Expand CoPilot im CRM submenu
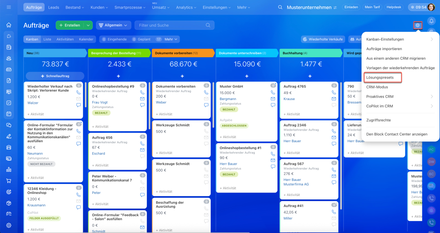Screen dimensions: 440x233 [x=400, y=106]
